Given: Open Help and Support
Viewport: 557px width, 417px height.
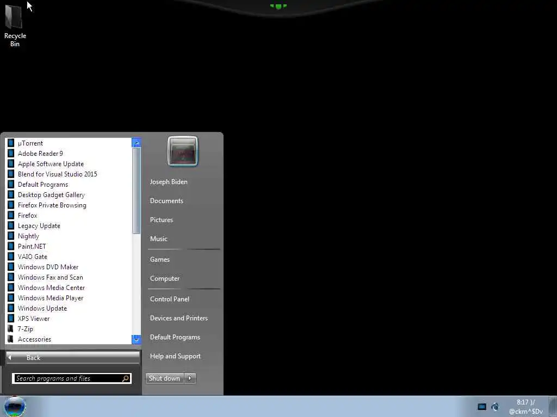Looking at the screenshot, I should click(175, 356).
